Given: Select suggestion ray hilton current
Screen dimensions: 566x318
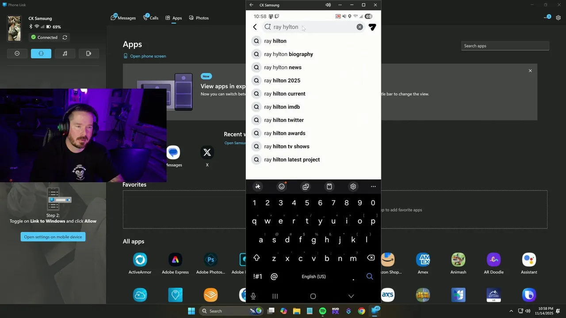Looking at the screenshot, I should [313, 94].
